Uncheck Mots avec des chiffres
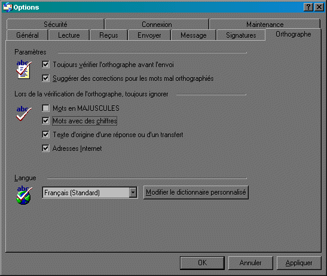 [x=45, y=120]
